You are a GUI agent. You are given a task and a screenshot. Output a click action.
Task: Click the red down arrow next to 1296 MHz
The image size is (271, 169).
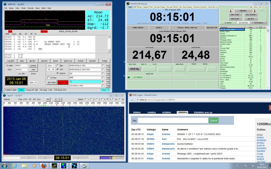coord(254,11)
